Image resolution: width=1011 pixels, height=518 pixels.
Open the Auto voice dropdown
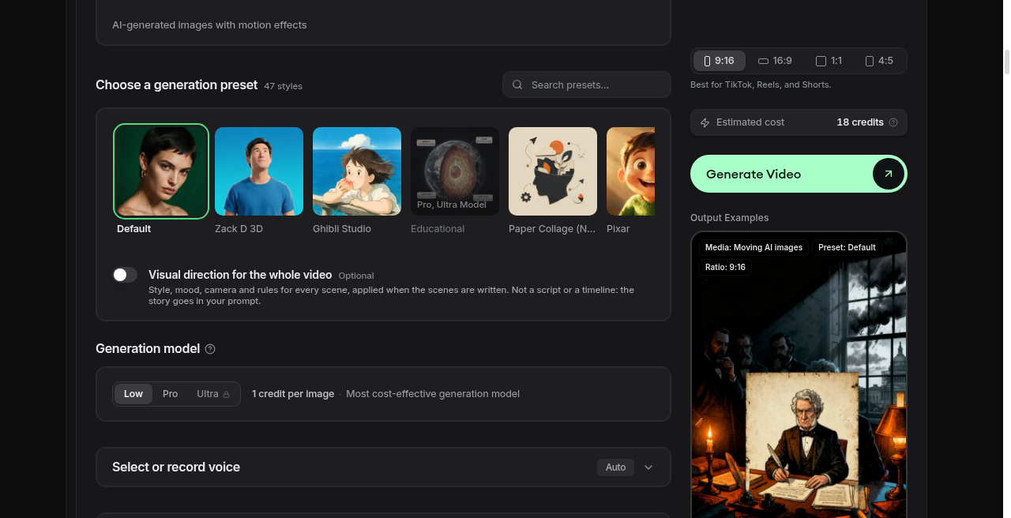[615, 467]
